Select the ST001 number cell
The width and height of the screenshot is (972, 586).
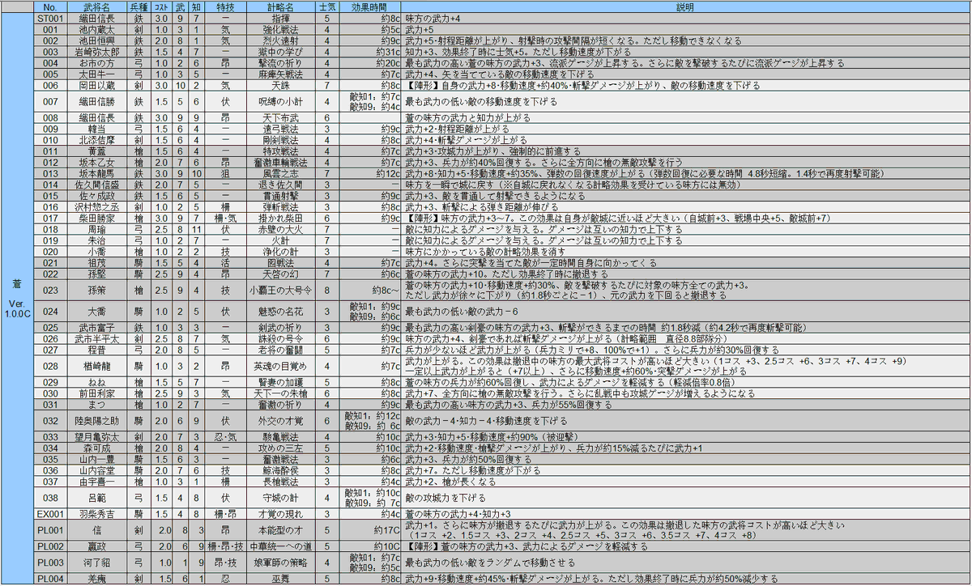click(50, 17)
